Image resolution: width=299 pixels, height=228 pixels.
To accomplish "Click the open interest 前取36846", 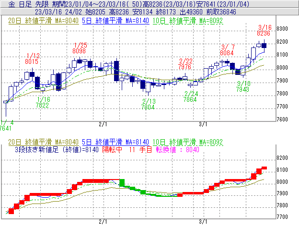I will pos(221,12).
